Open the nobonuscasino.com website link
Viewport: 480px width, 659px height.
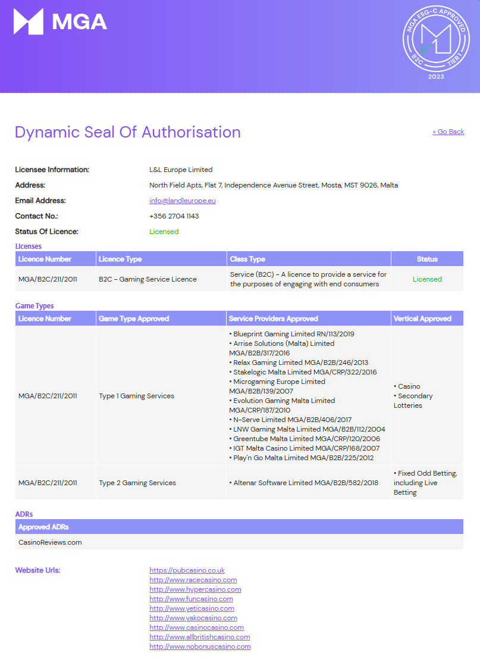200,646
